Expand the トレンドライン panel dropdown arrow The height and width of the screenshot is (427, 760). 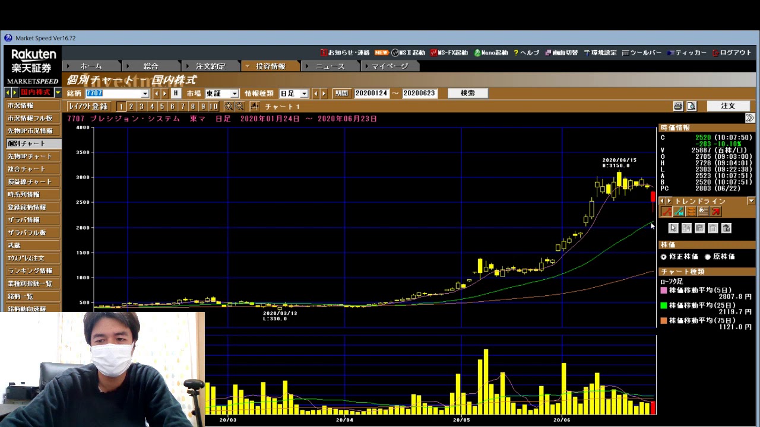(751, 201)
